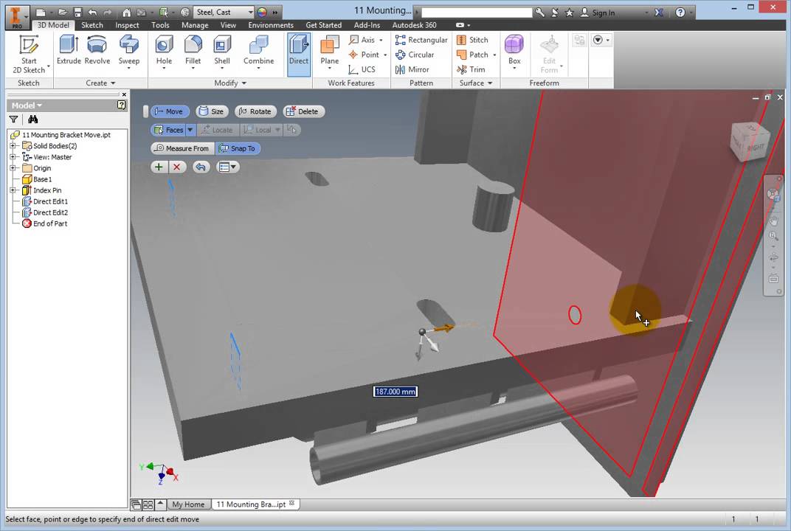Start a 2D Sketch

29,55
